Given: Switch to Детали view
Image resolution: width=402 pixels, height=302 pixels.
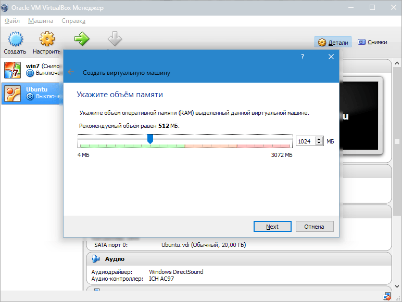Looking at the screenshot, I should pyautogui.click(x=333, y=43).
